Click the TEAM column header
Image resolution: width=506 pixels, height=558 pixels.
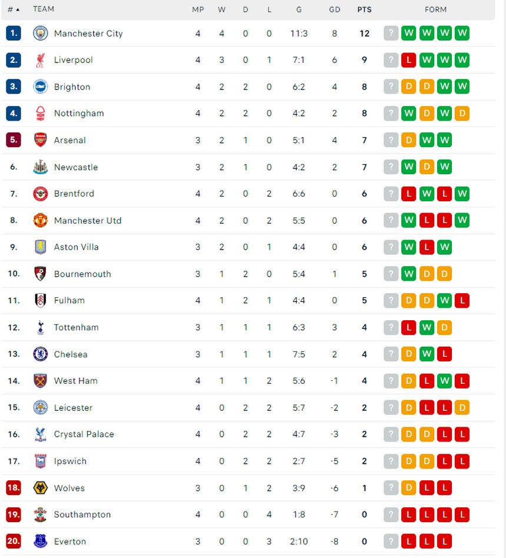click(44, 9)
